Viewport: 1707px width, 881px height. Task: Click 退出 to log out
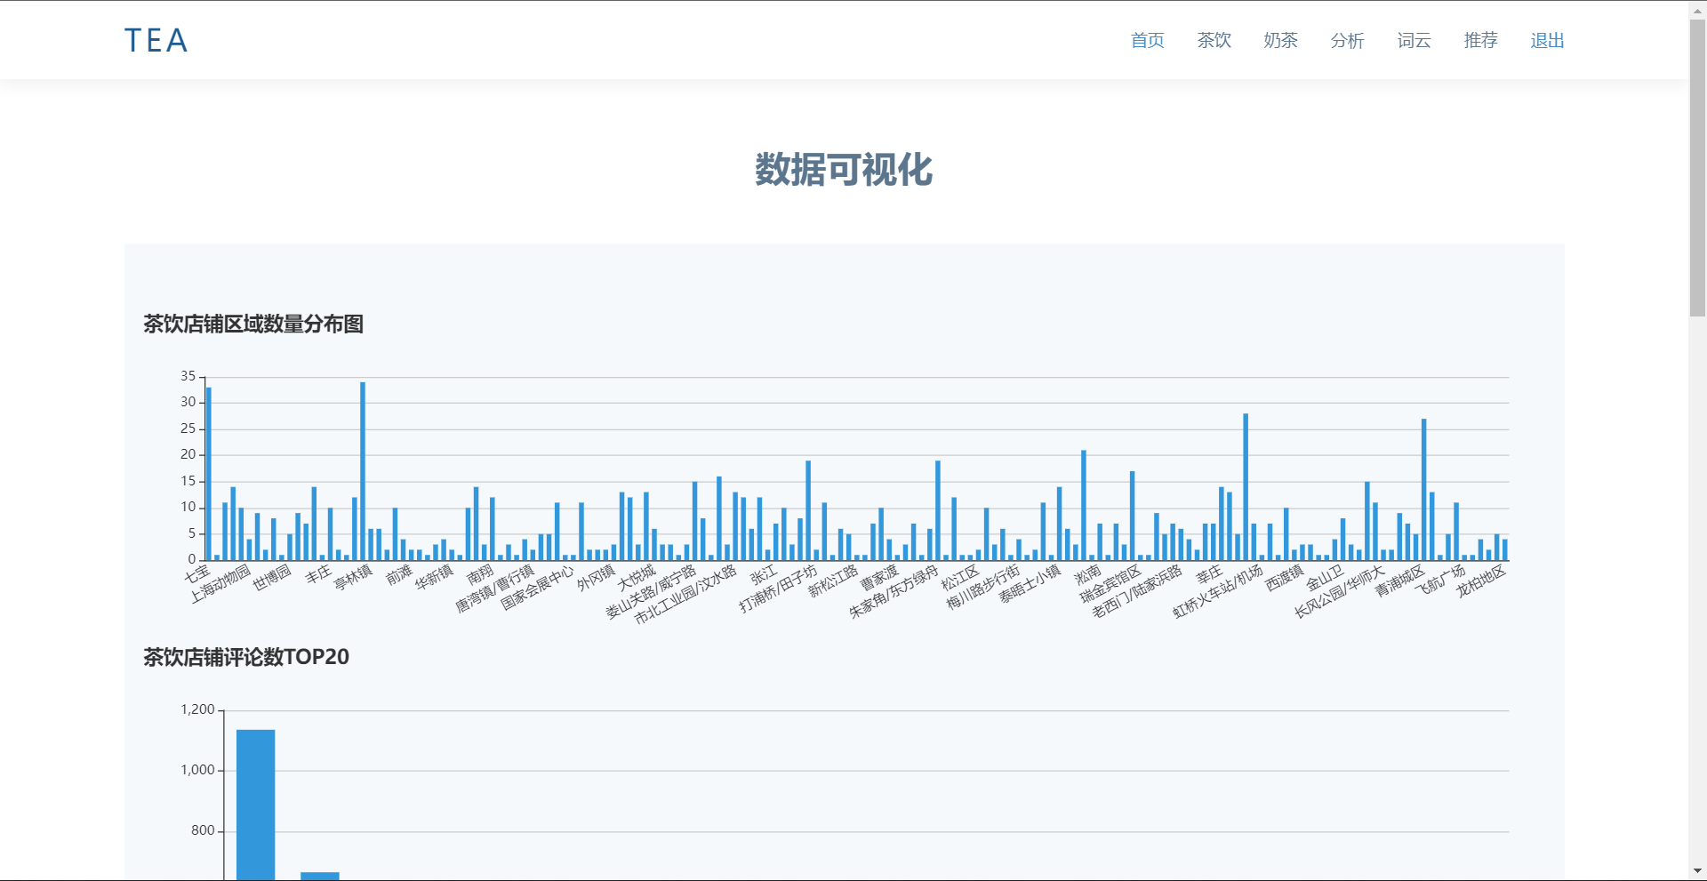tap(1547, 40)
